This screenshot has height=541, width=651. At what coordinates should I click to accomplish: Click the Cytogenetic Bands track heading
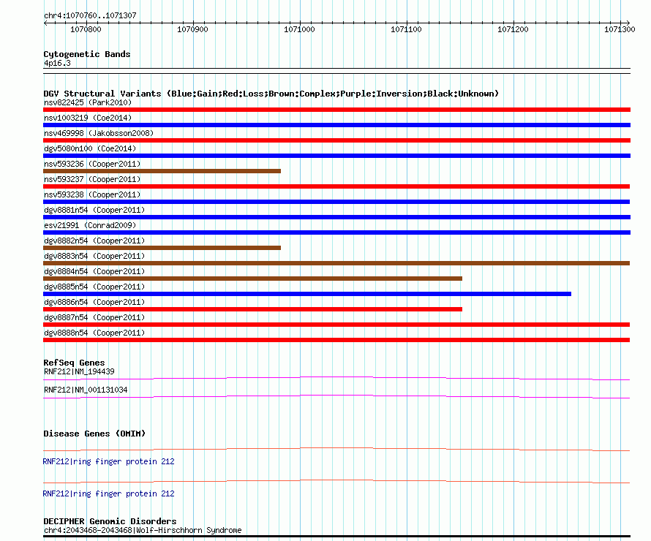[x=87, y=54]
